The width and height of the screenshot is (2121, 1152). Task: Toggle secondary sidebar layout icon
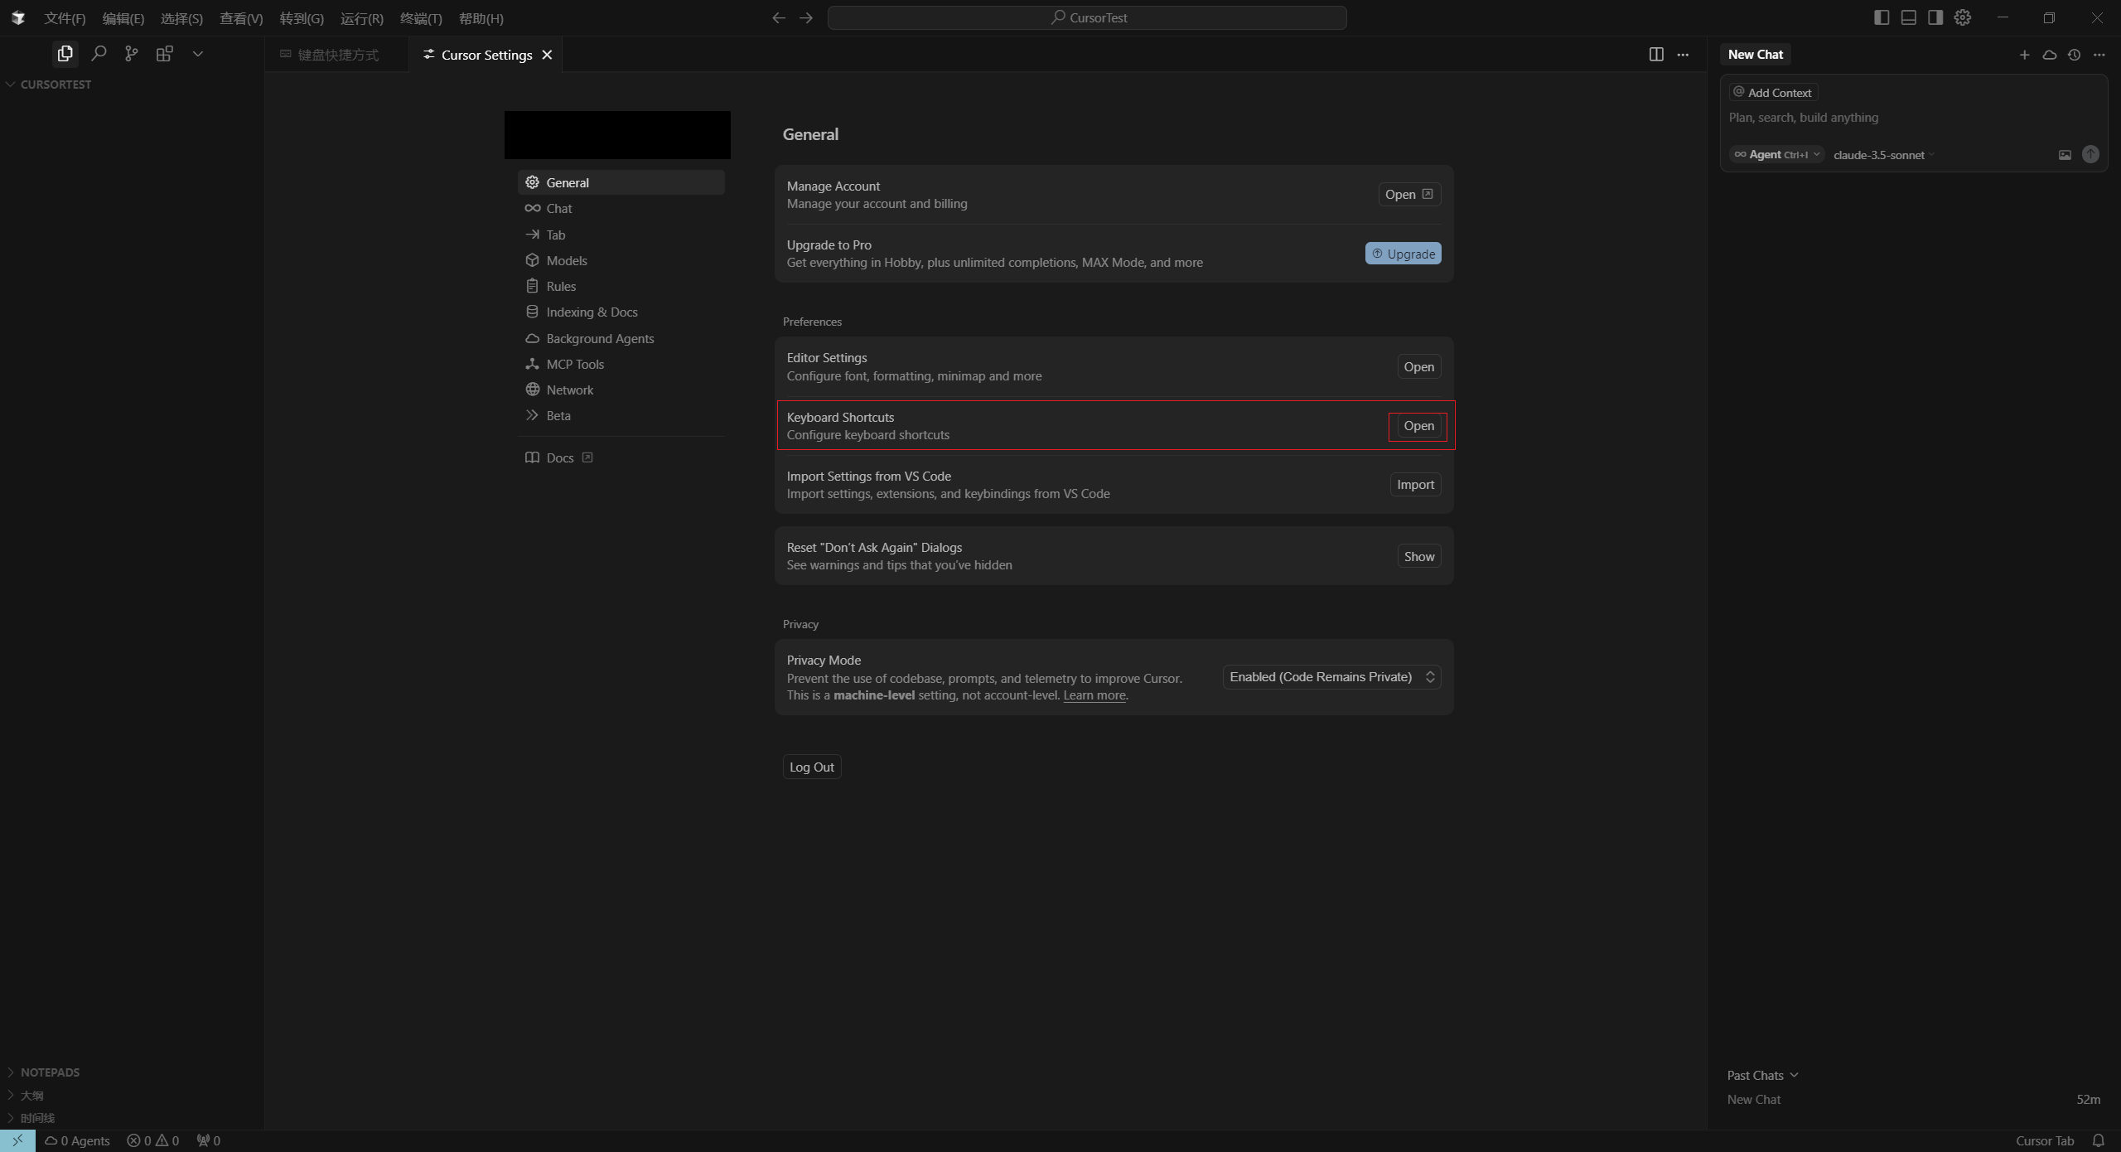(1935, 17)
